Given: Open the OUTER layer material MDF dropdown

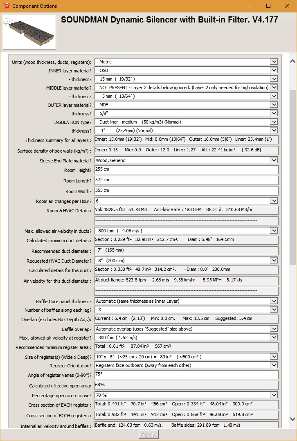Looking at the screenshot, I should 186,105.
